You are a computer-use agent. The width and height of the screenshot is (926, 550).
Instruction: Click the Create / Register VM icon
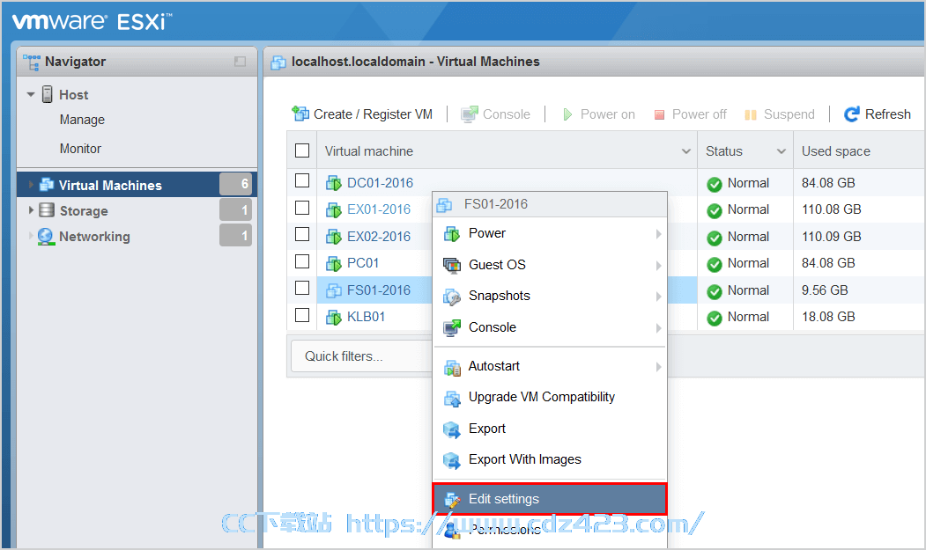tap(300, 114)
